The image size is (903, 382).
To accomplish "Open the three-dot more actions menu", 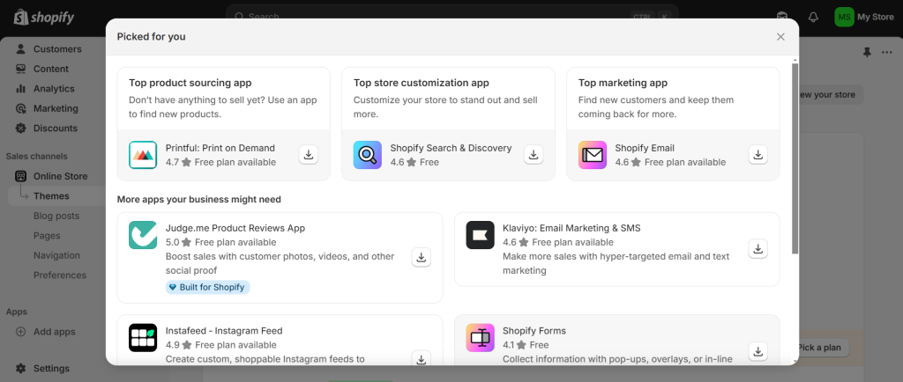I will pyautogui.click(x=887, y=52).
